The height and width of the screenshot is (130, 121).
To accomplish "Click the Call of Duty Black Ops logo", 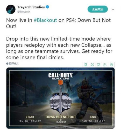I will click(x=61, y=79).
